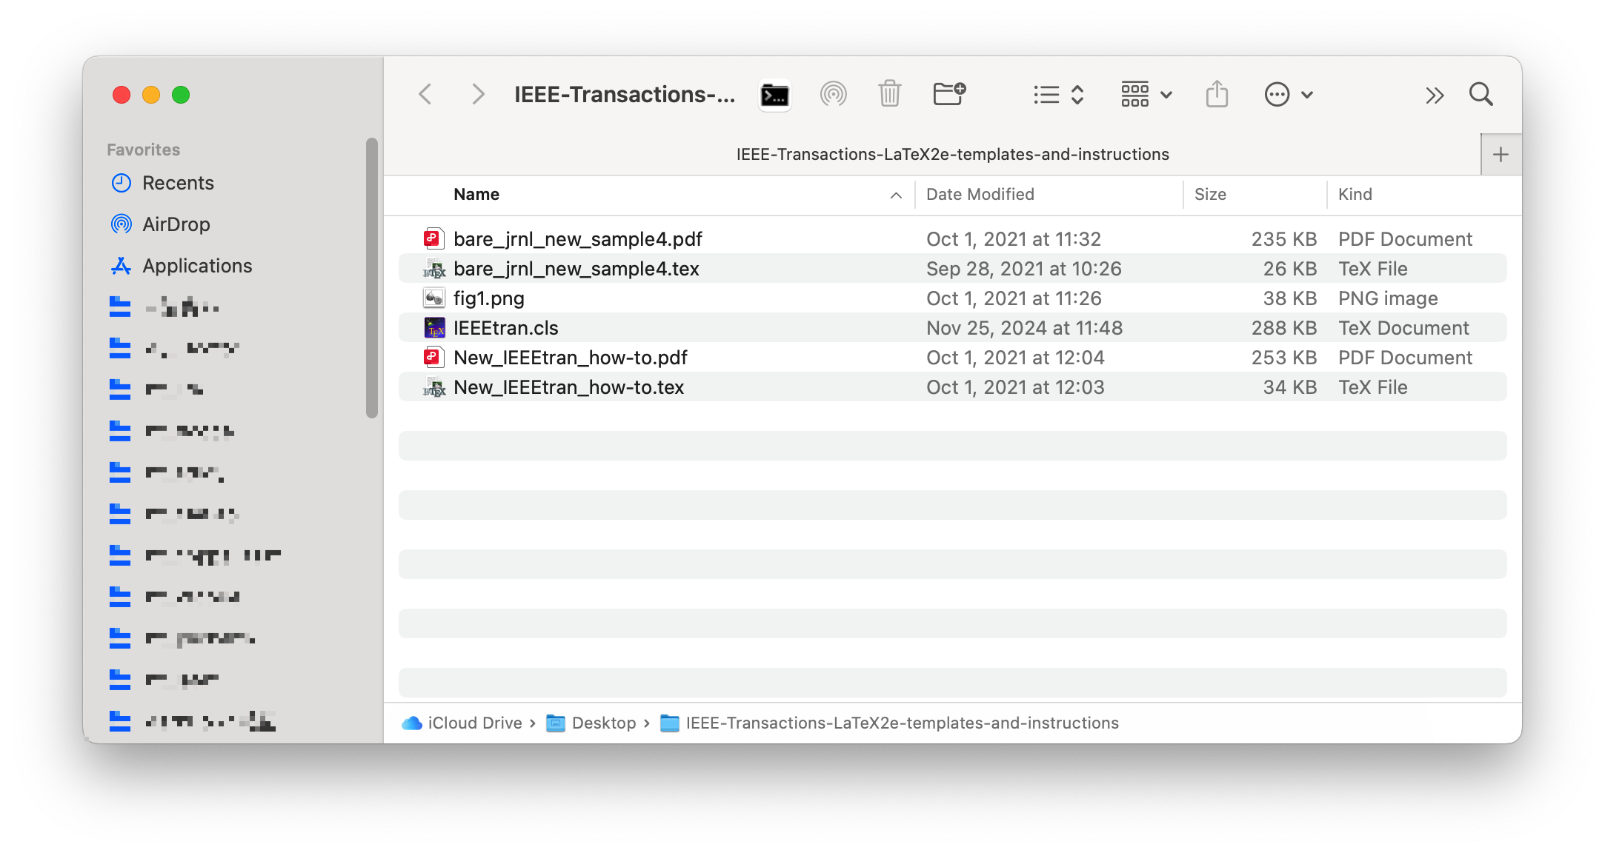Viewport: 1605px width, 853px height.
Task: Go back with the left chevron button
Action: tap(425, 95)
